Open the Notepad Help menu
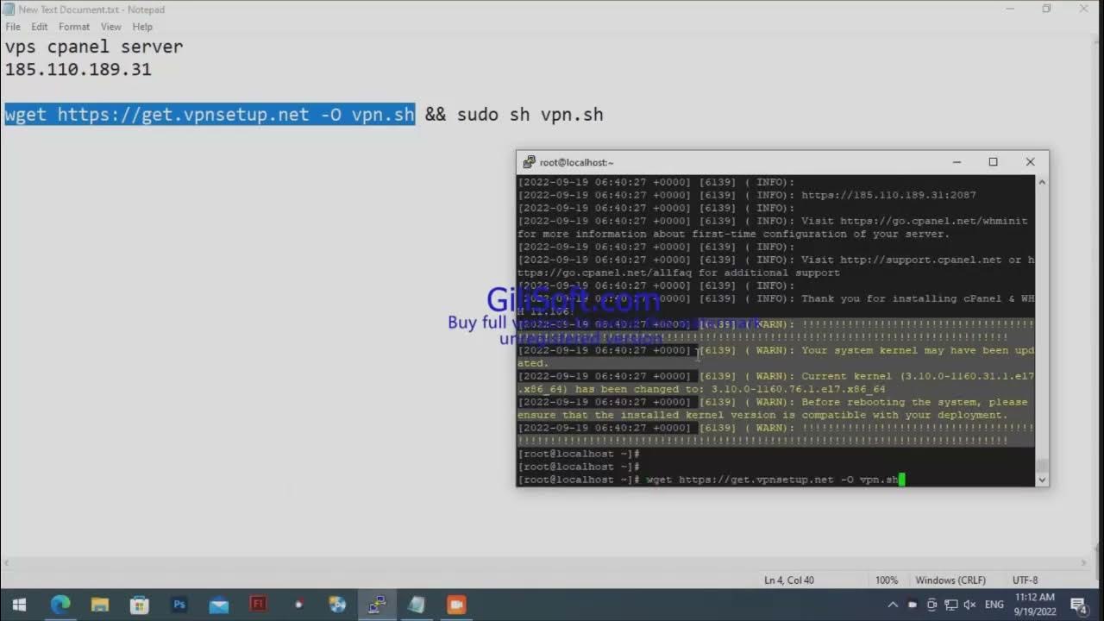The width and height of the screenshot is (1104, 621). pyautogui.click(x=142, y=27)
